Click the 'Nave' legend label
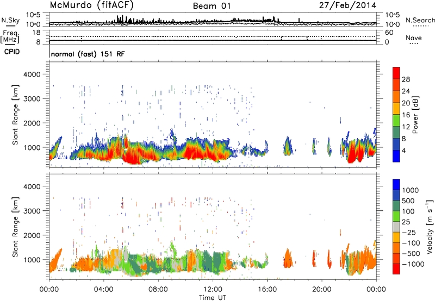Viewport: 435px width, 301px height. (x=414, y=38)
